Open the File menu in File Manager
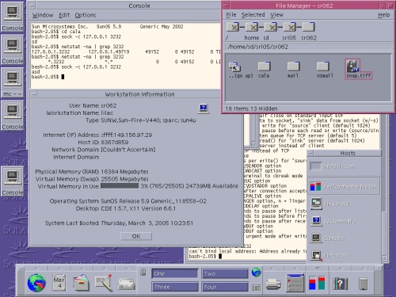Image resolution: width=396 pixels, height=297 pixels. (231, 15)
